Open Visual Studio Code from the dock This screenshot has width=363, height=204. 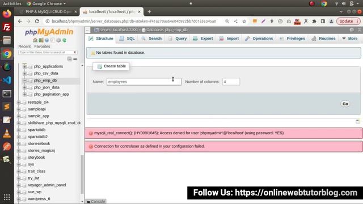(x=7, y=80)
